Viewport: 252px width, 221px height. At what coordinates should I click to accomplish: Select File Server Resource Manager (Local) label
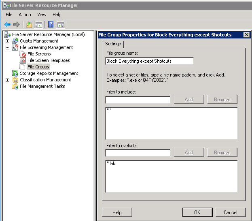pos(49,34)
